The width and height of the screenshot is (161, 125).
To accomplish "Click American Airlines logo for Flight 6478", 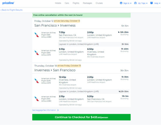I will coord(37,81).
